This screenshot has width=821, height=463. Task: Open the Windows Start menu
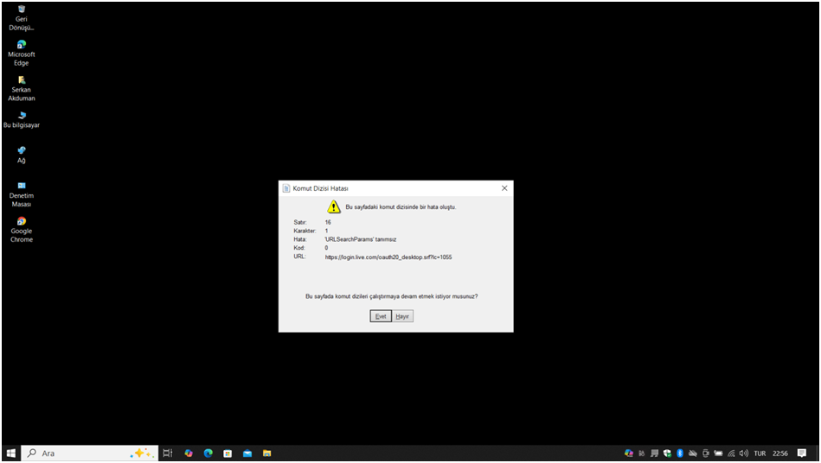click(10, 453)
